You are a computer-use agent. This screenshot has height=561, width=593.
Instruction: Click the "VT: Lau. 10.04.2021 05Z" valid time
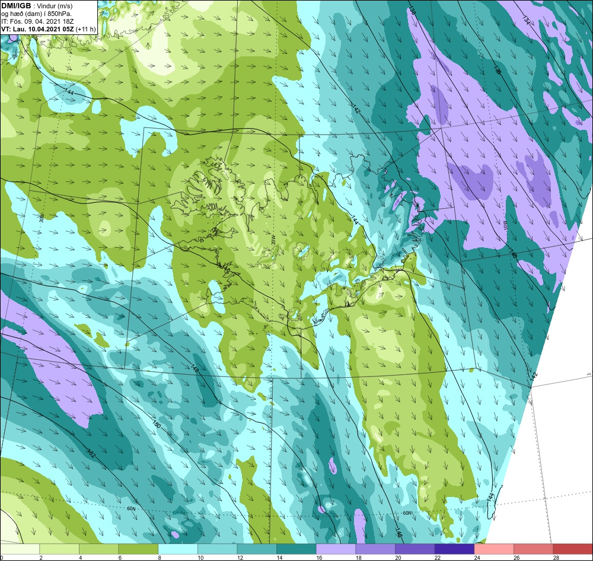click(x=38, y=29)
